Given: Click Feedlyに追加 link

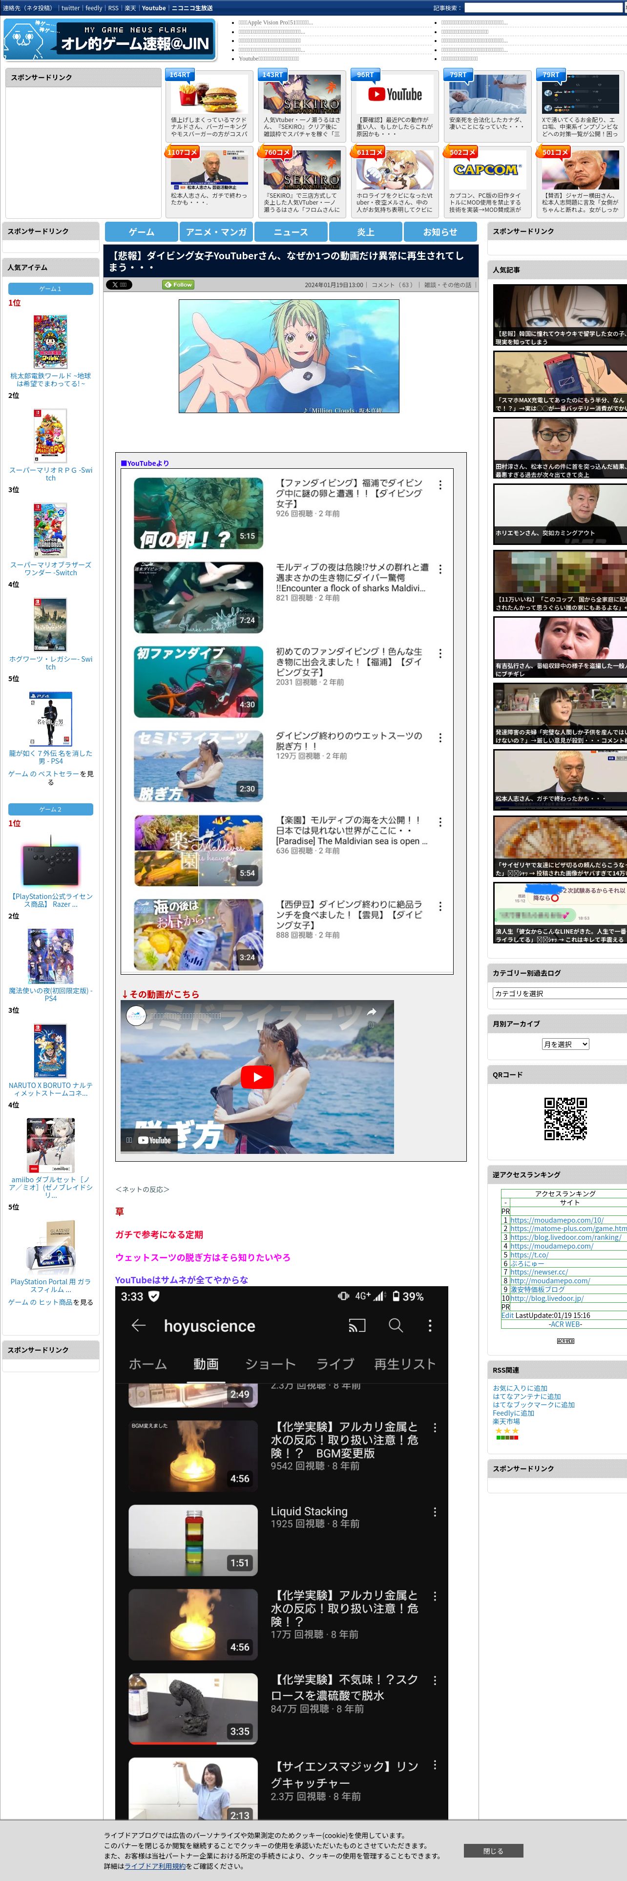Looking at the screenshot, I should point(513,1413).
